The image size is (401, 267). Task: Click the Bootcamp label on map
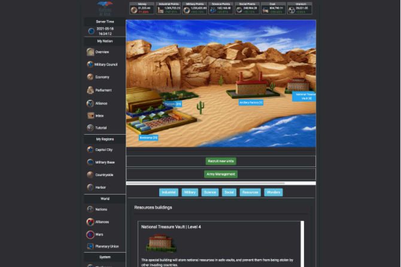(x=148, y=138)
